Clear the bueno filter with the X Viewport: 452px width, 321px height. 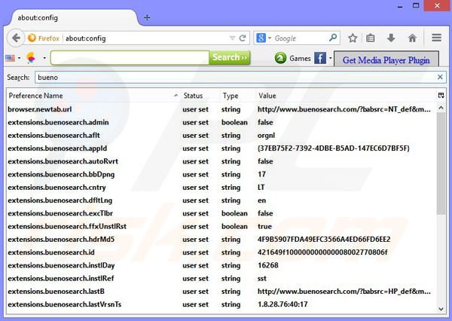(440, 77)
